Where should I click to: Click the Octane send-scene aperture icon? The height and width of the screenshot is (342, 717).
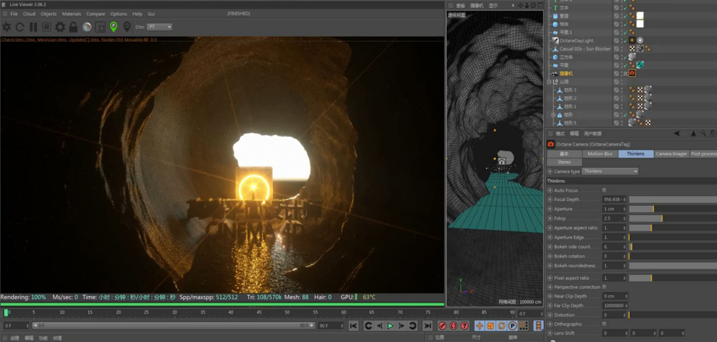click(x=7, y=27)
